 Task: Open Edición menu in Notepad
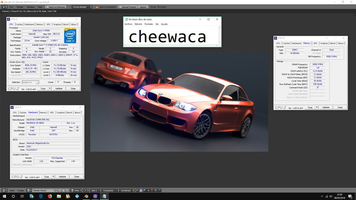(139, 24)
